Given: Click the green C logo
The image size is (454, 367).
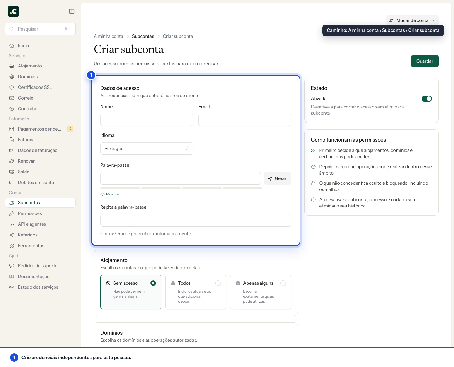Looking at the screenshot, I should pyautogui.click(x=13, y=11).
